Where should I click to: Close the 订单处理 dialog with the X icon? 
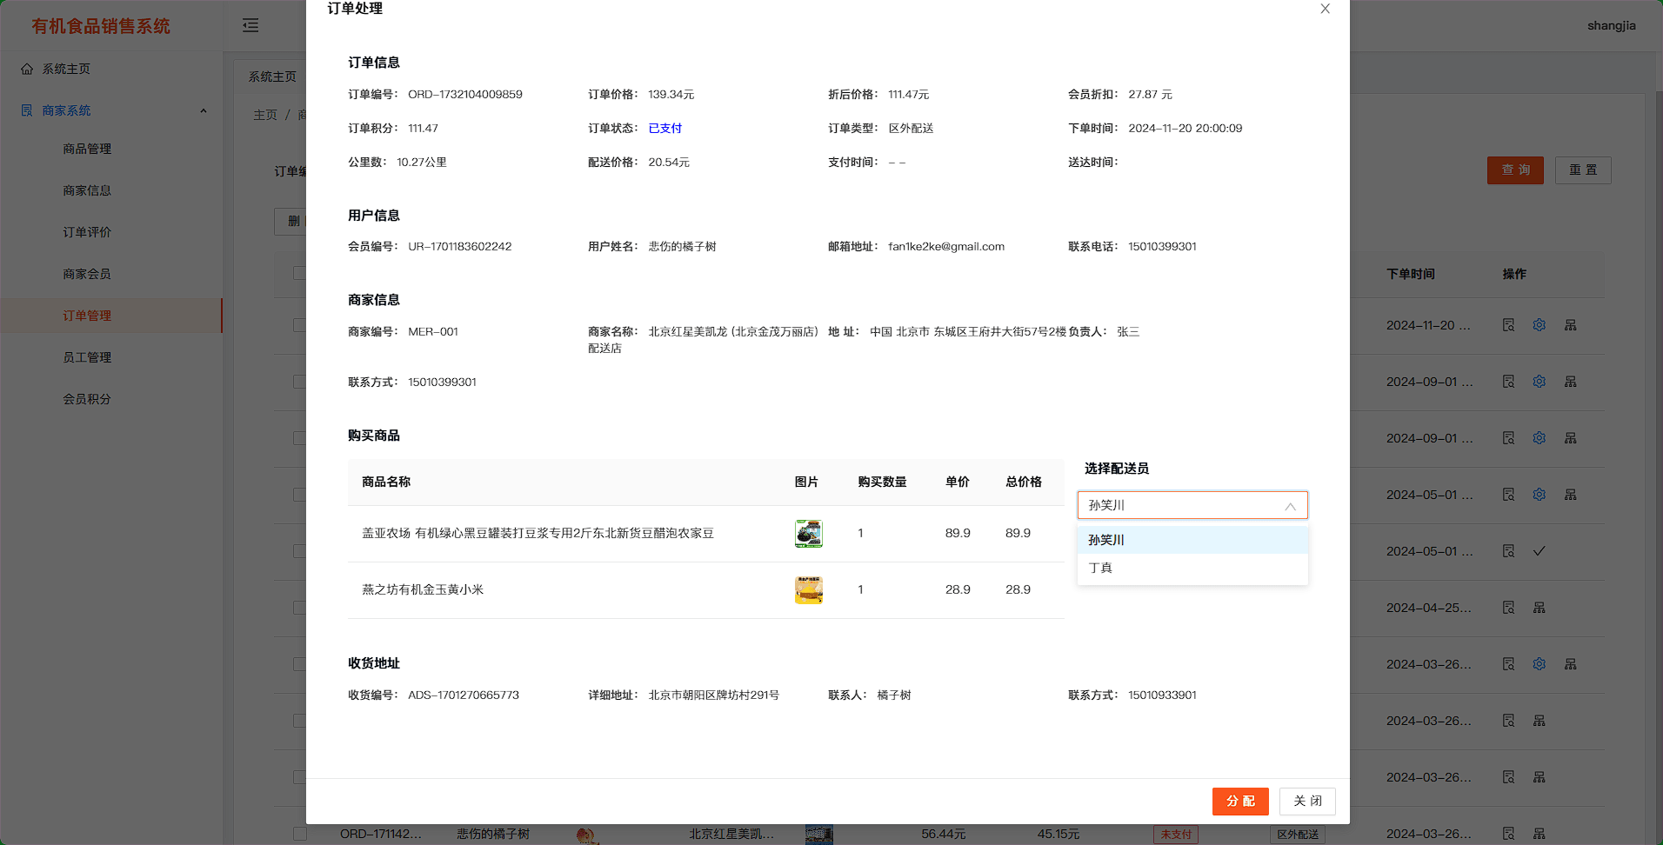coord(1325,9)
